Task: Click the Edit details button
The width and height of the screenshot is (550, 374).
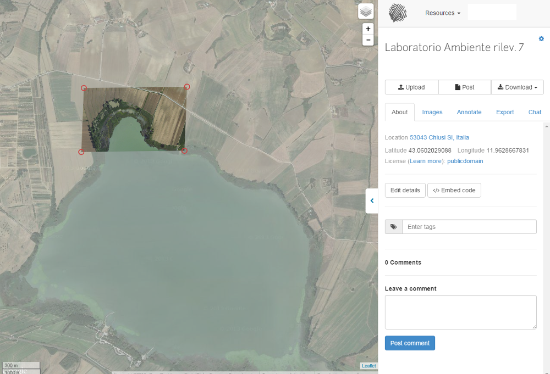Action: click(x=405, y=190)
